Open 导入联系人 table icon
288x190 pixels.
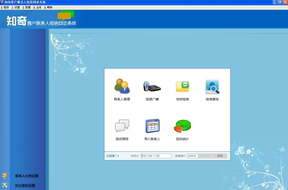(x=152, y=126)
